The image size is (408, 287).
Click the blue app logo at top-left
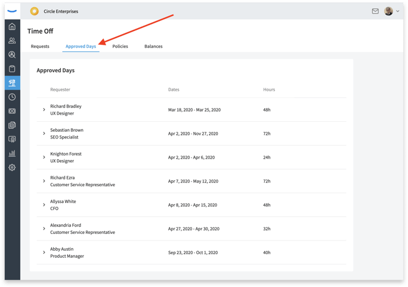pos(13,11)
